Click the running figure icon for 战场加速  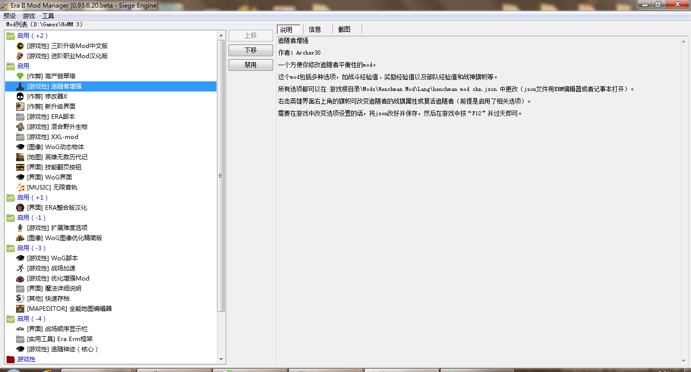[20, 268]
